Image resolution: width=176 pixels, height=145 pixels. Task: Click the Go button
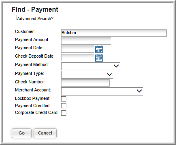(21, 133)
